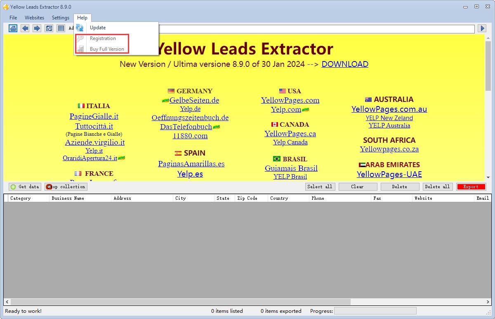Open the YellowPages.ca link

coord(290,134)
